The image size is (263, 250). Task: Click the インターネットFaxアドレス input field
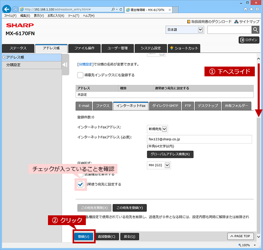coord(199,139)
